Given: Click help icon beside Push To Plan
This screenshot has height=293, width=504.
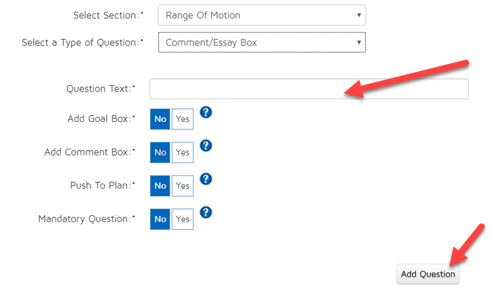Looking at the screenshot, I should (207, 179).
